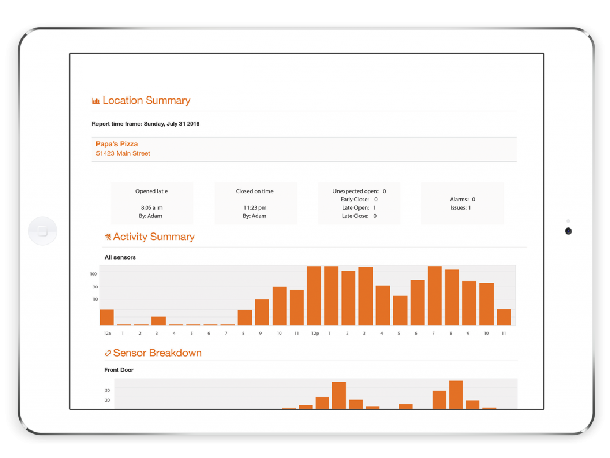Select the Opened late status card

pyautogui.click(x=151, y=204)
